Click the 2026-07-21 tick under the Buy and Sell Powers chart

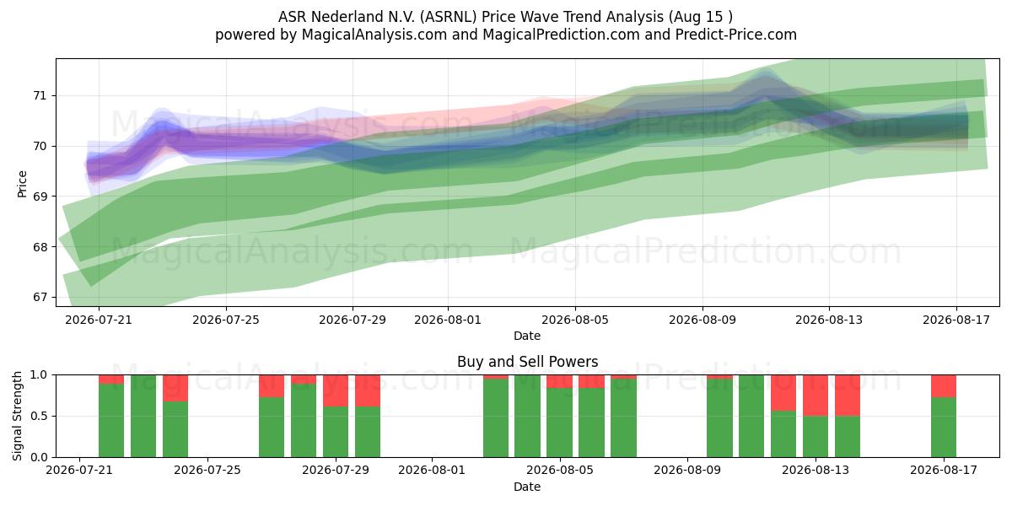click(80, 471)
